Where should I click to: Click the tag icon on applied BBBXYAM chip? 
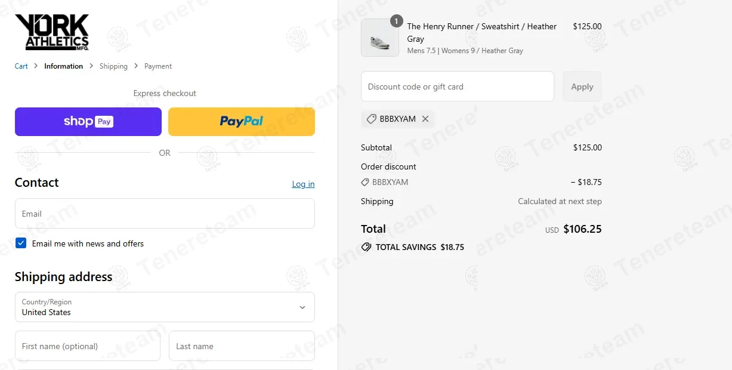(371, 119)
